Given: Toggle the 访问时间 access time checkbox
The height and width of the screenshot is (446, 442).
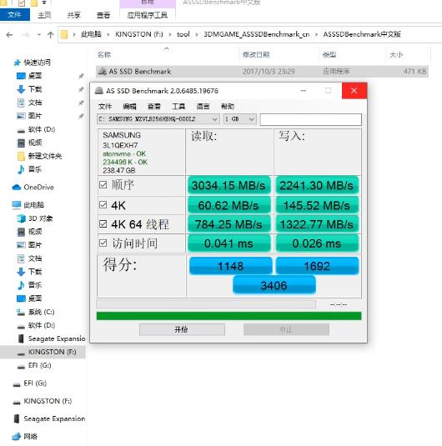Looking at the screenshot, I should (x=103, y=243).
